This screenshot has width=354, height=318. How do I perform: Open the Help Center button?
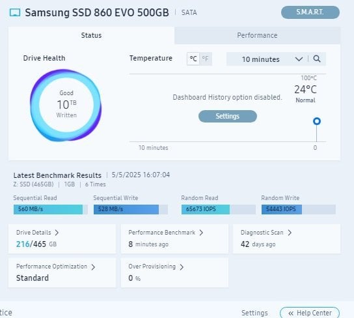[310, 313]
